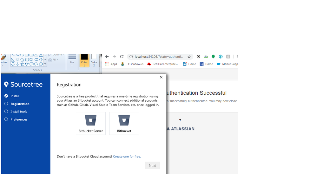The height and width of the screenshot is (178, 317).
Task: View site information icon in address bar
Action: click(131, 57)
